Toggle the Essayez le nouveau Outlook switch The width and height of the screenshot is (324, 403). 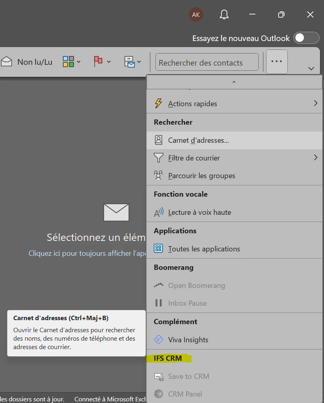coord(306,38)
